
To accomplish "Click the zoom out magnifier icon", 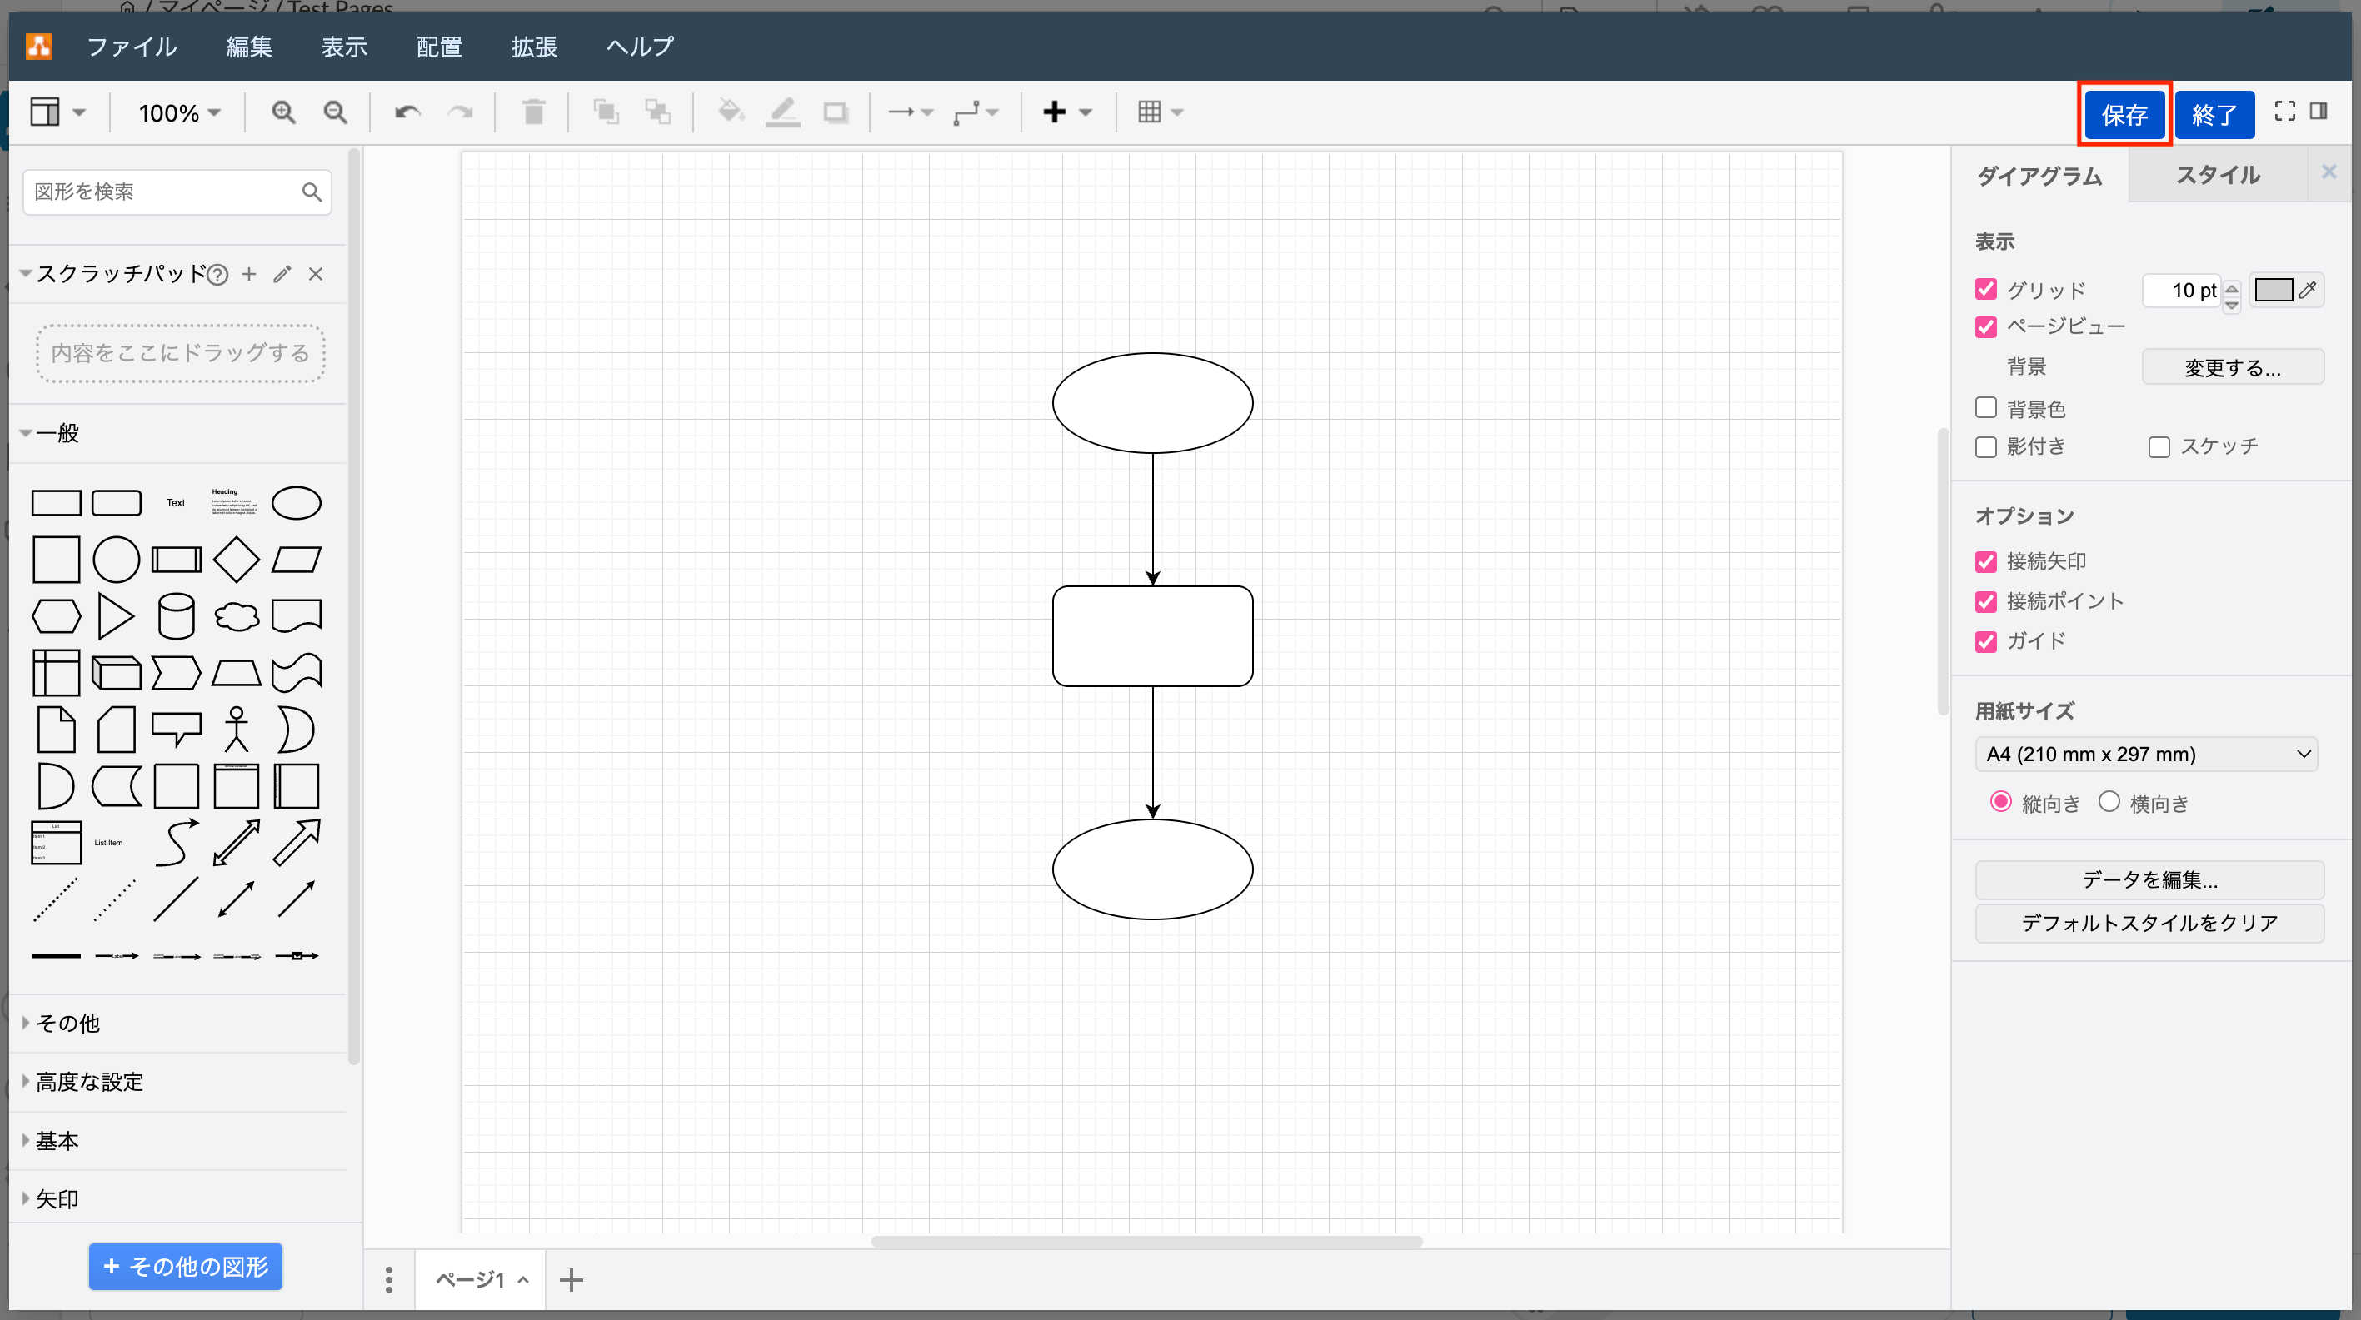I will 336,112.
